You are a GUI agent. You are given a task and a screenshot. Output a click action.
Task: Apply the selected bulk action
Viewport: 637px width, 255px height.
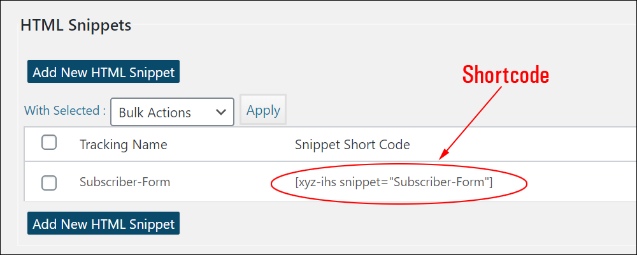click(263, 110)
